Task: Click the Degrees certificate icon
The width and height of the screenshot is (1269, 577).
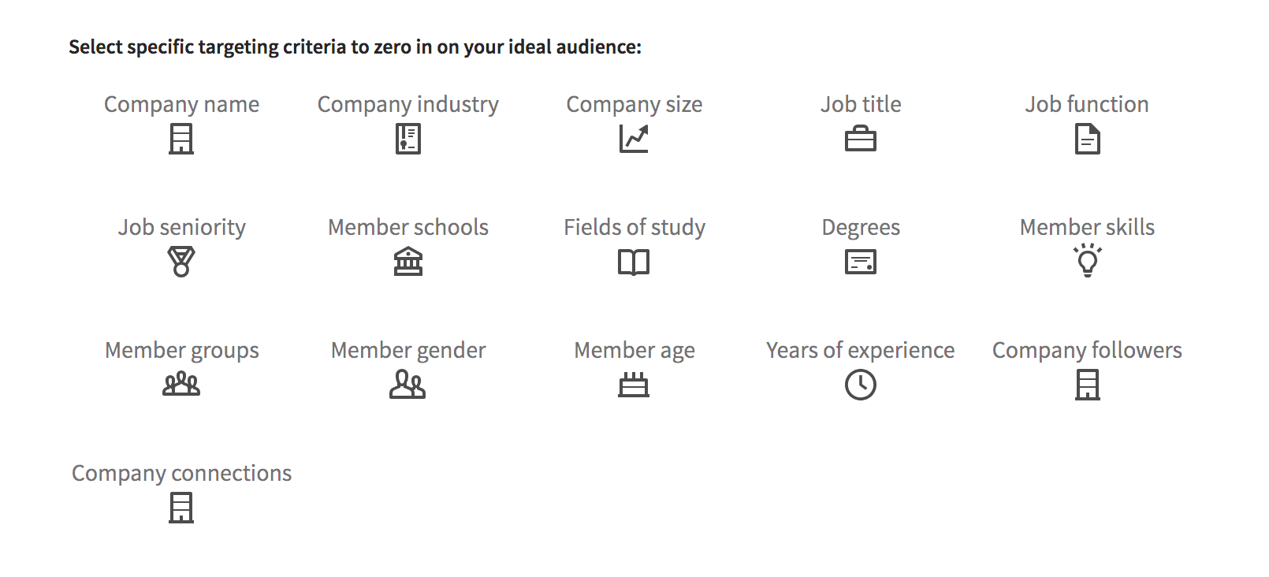Action: [860, 262]
